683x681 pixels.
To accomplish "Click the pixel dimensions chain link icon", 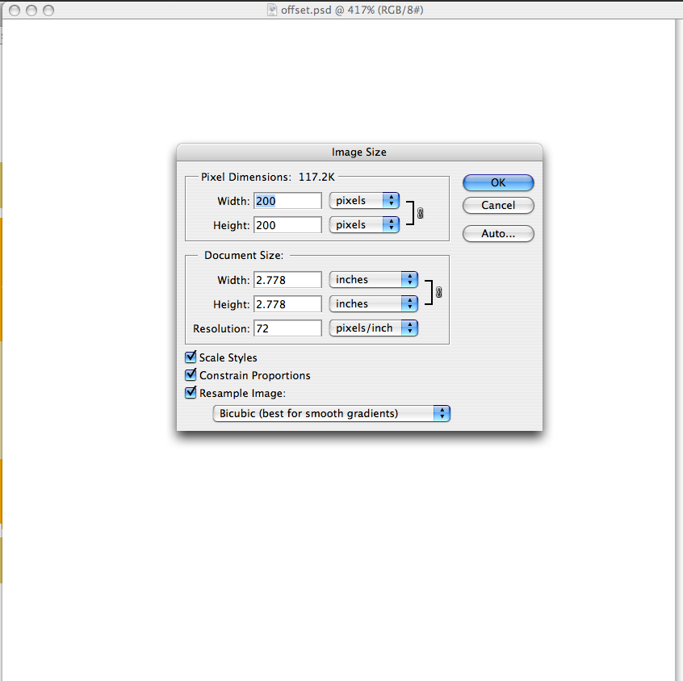I will 421,213.
